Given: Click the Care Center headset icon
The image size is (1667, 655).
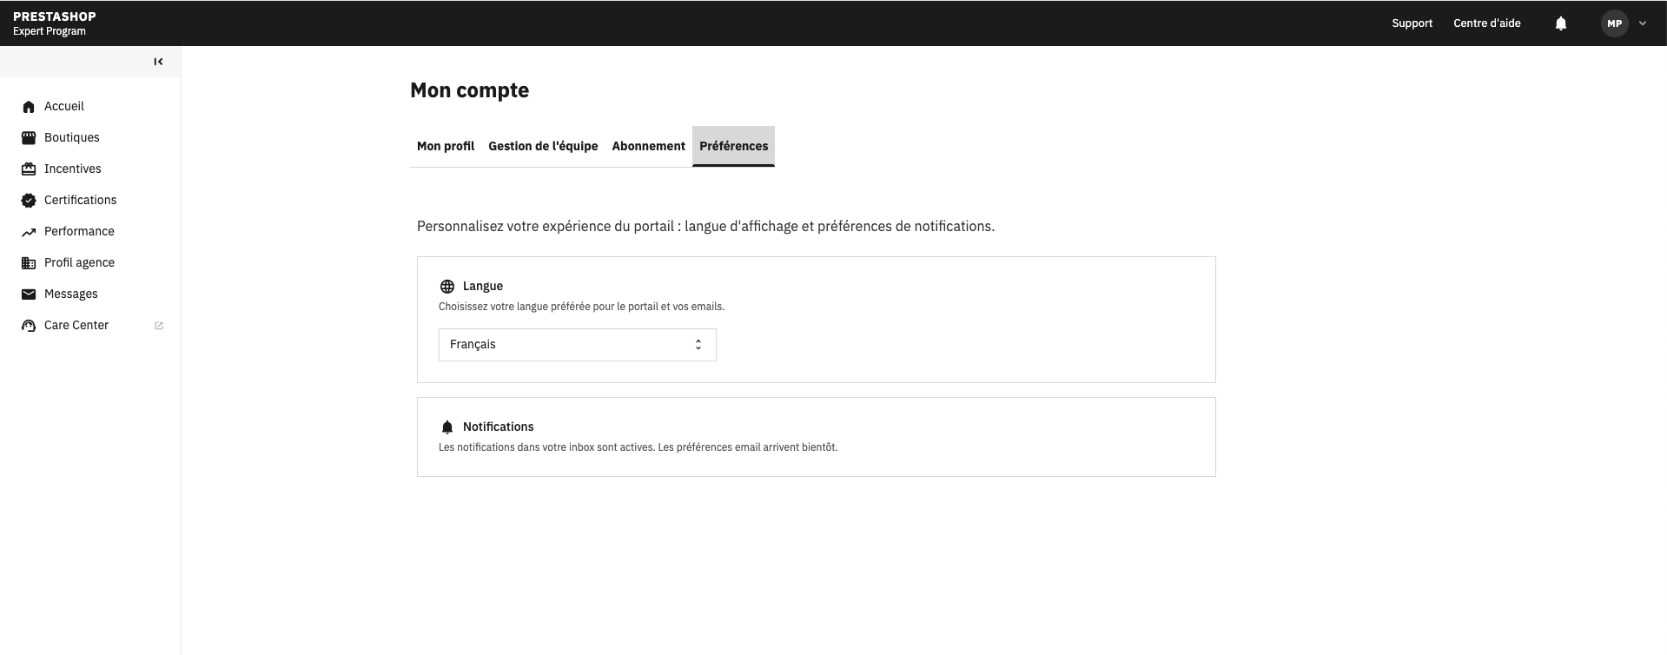Looking at the screenshot, I should [29, 326].
